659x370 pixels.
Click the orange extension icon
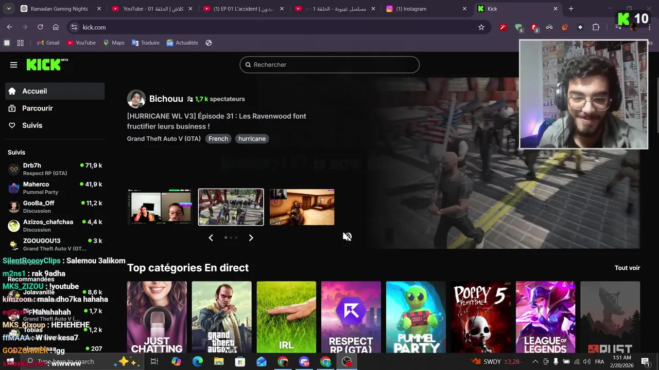click(x=565, y=27)
